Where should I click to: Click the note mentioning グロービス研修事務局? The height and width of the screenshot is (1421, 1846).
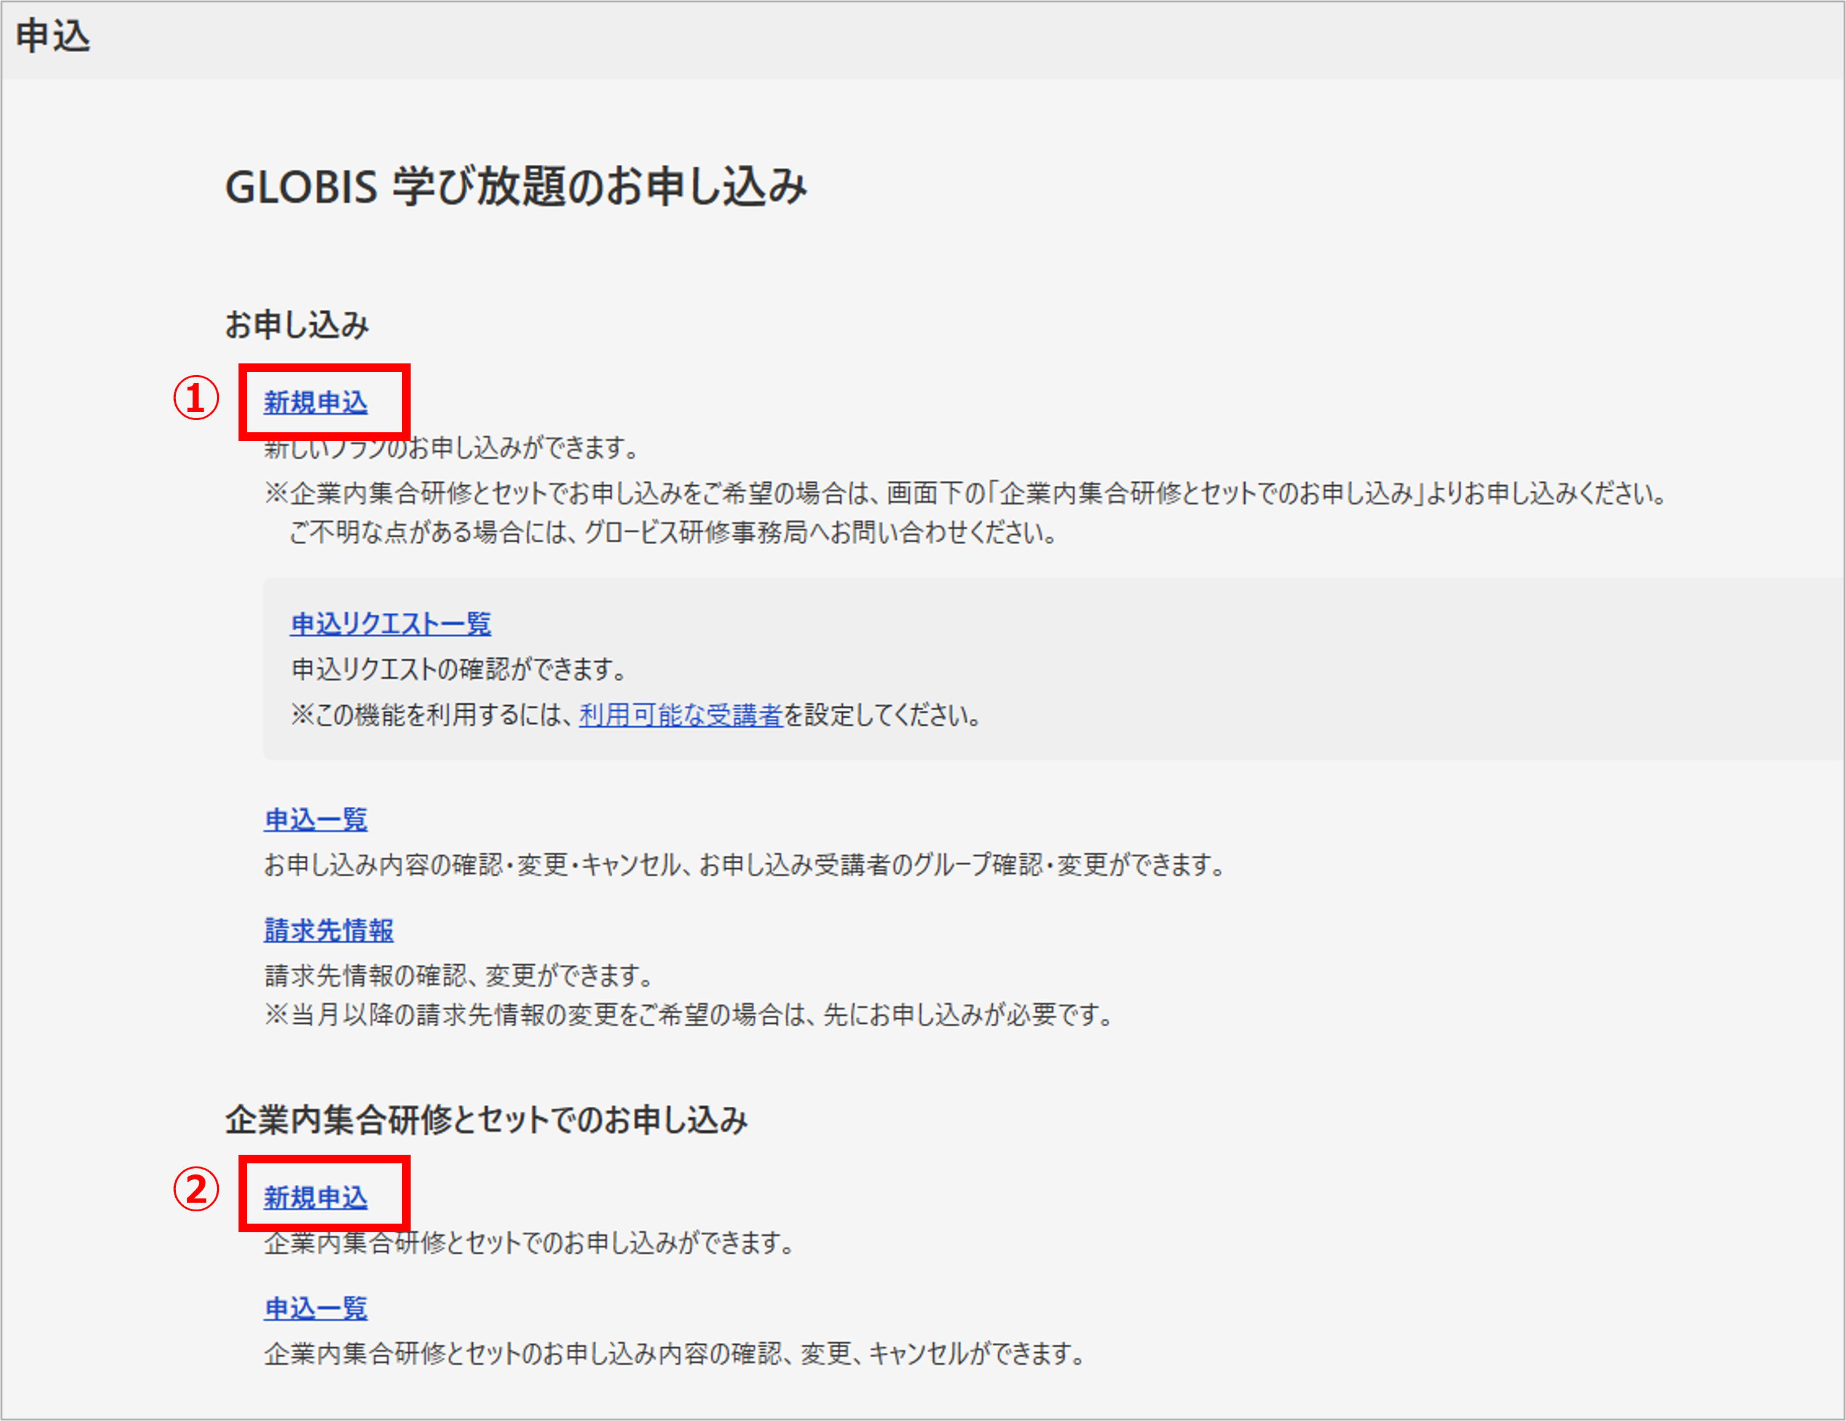(672, 532)
